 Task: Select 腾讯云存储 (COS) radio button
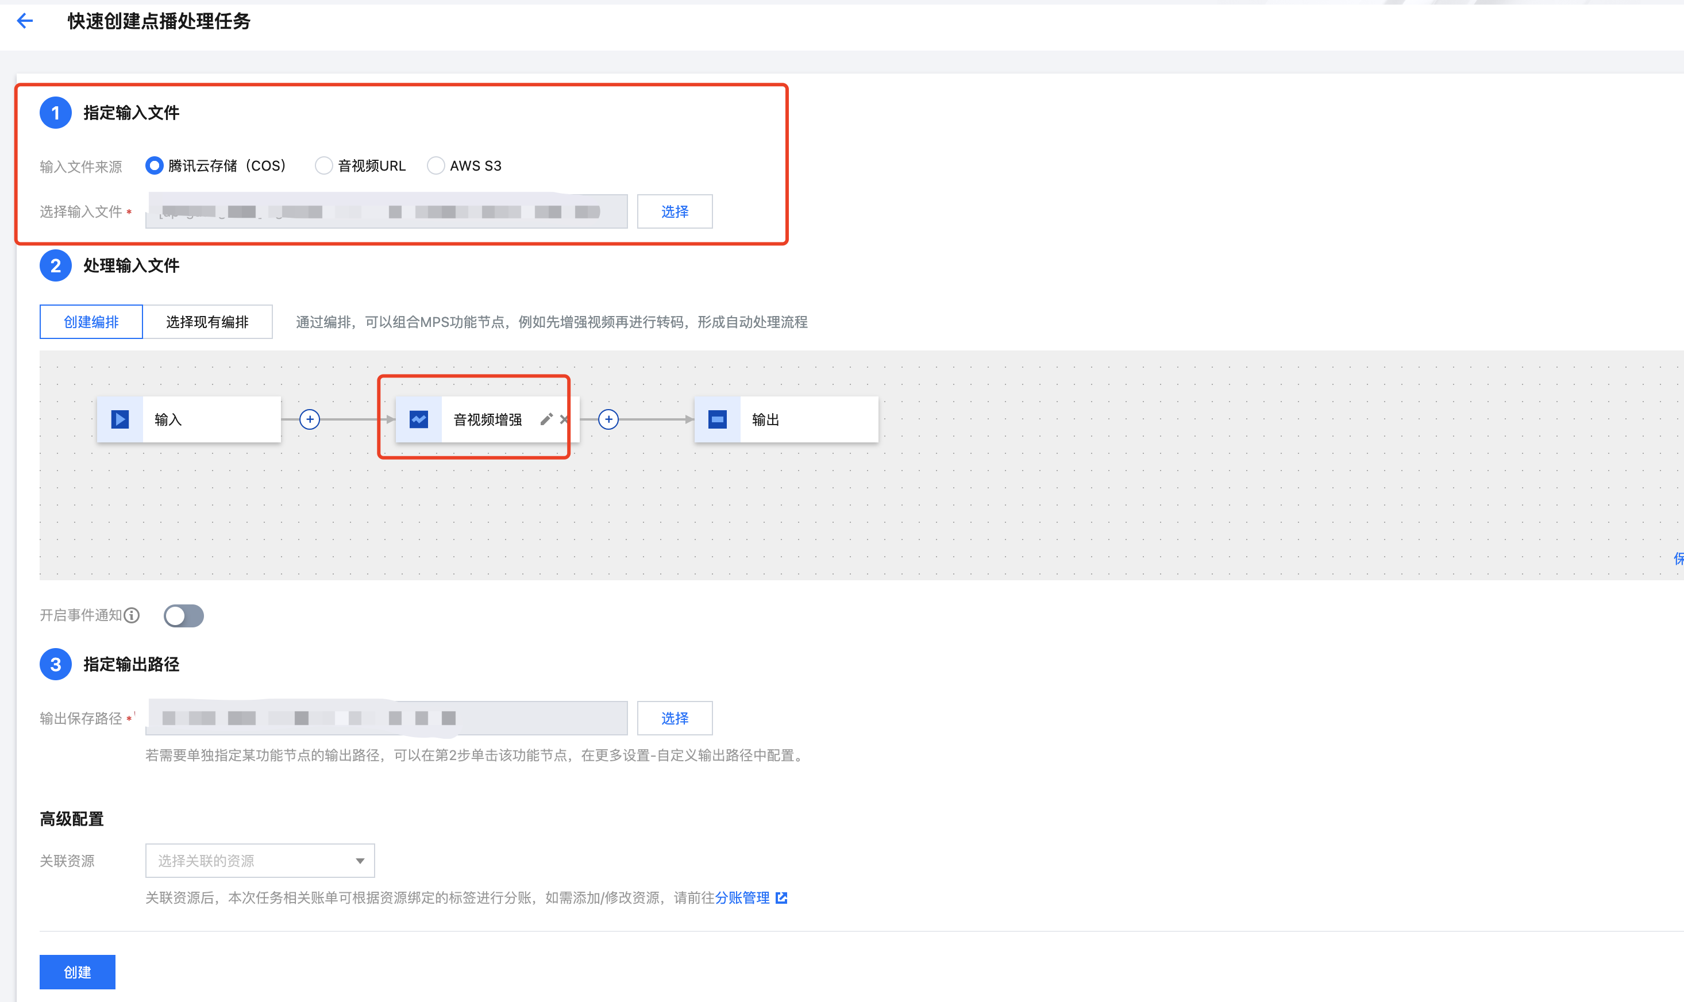155,165
